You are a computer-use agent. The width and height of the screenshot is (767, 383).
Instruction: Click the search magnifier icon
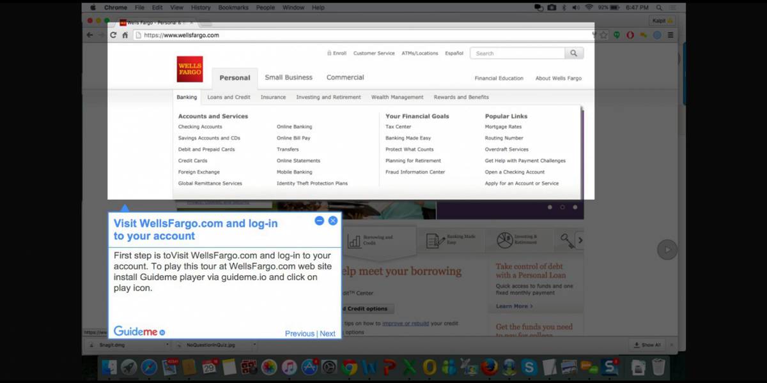(573, 53)
